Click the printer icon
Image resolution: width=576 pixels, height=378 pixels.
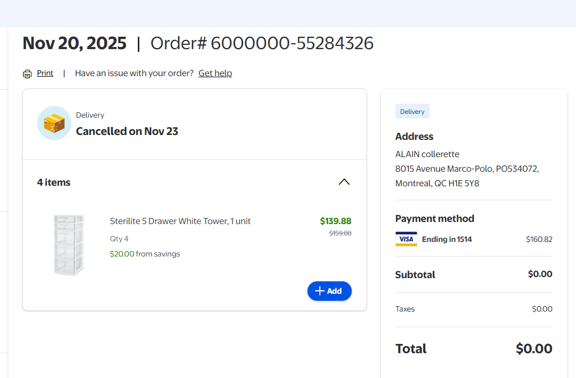[x=28, y=73]
